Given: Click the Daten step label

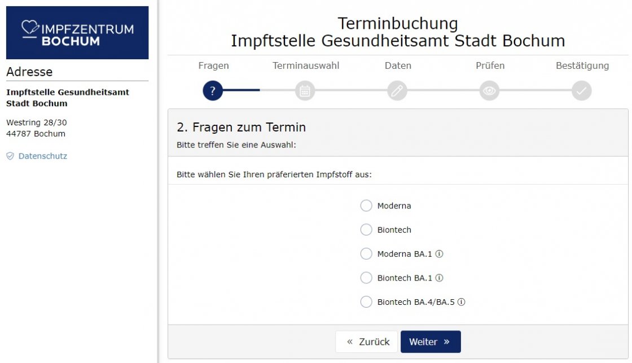Looking at the screenshot, I should click(x=398, y=65).
